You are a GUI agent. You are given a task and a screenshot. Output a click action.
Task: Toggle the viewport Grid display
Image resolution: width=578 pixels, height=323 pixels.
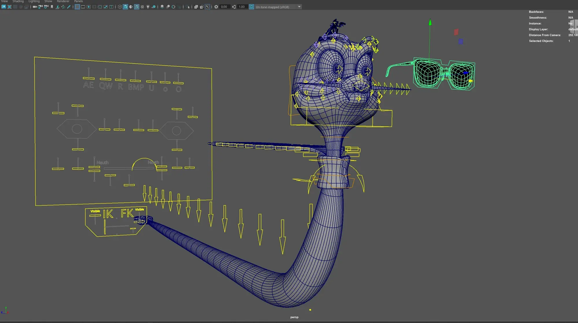coord(77,7)
